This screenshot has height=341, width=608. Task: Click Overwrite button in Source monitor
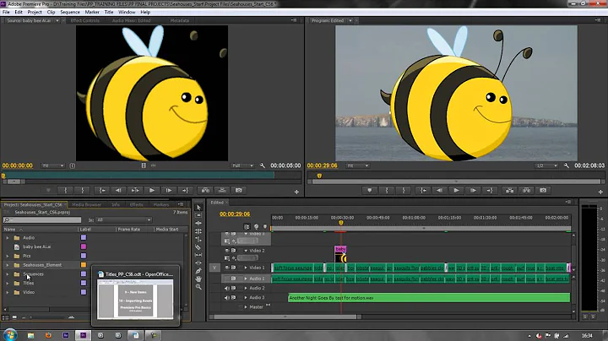pos(222,190)
